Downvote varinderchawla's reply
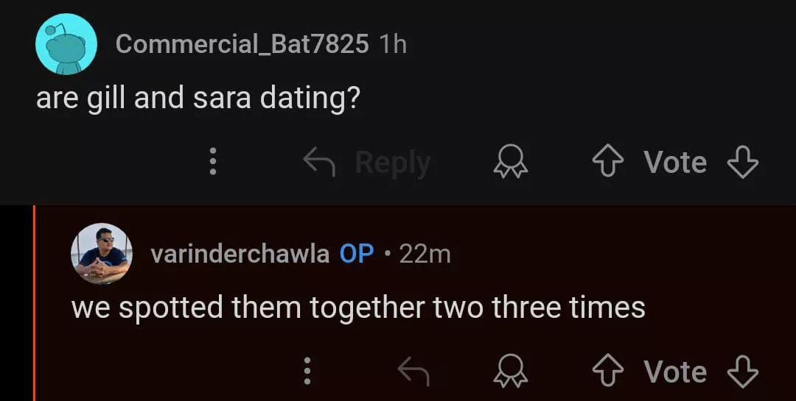This screenshot has height=401, width=796. pos(742,372)
